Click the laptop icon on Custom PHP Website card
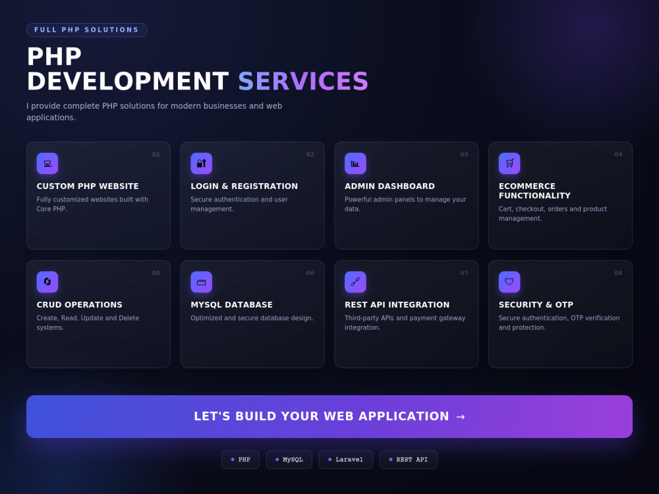The image size is (659, 494). tap(47, 163)
